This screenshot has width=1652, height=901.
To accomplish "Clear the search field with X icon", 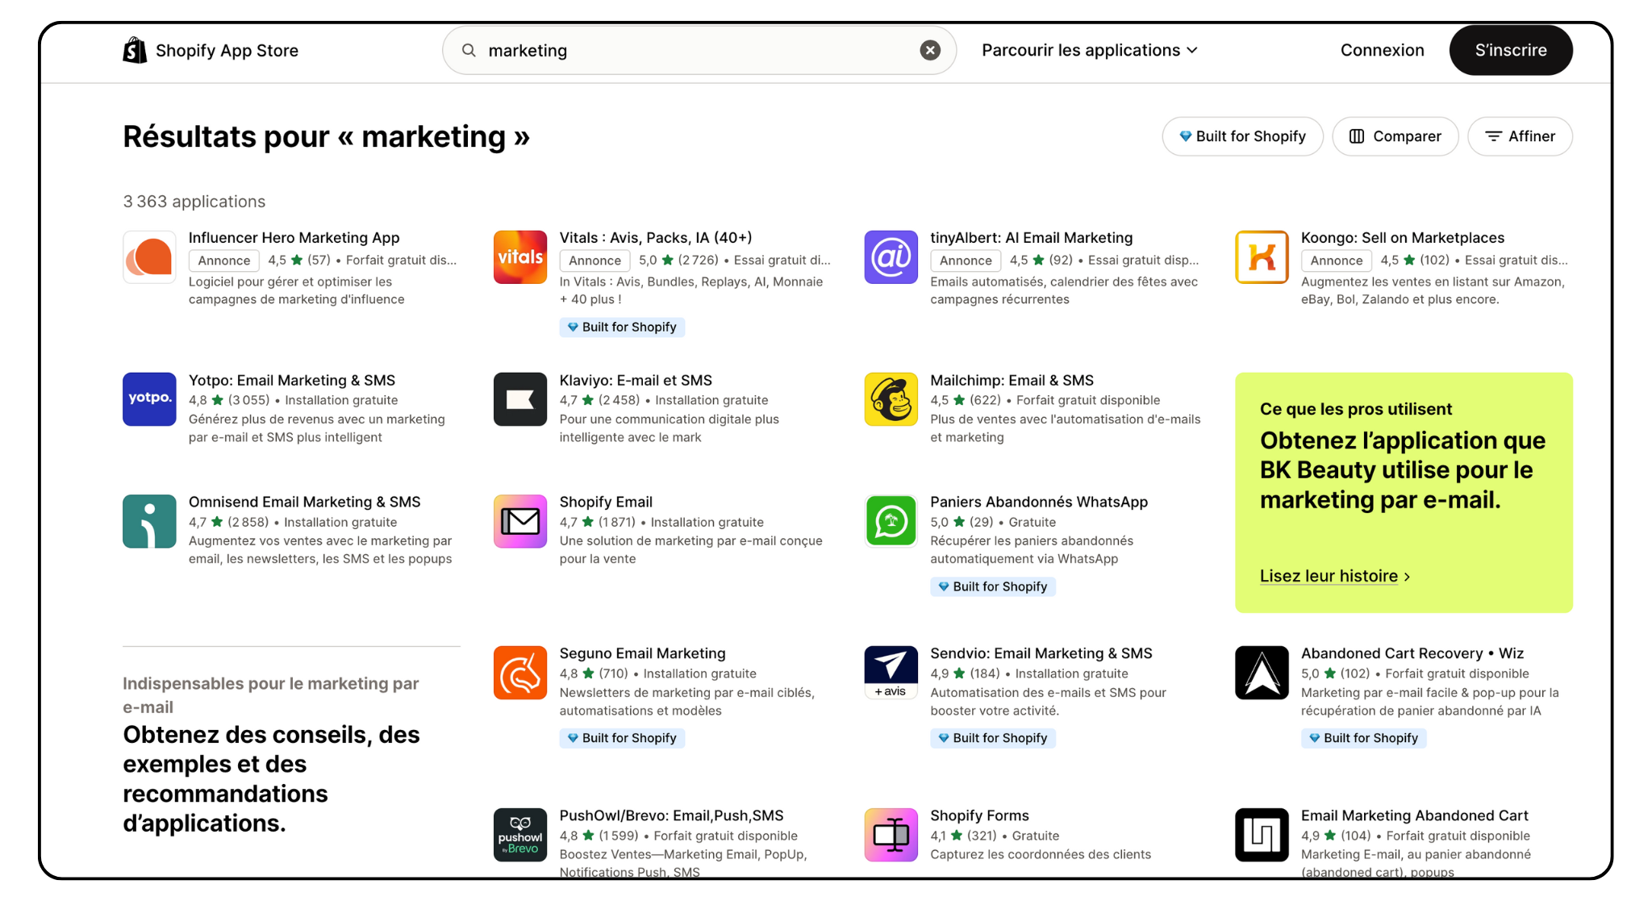I will [930, 50].
